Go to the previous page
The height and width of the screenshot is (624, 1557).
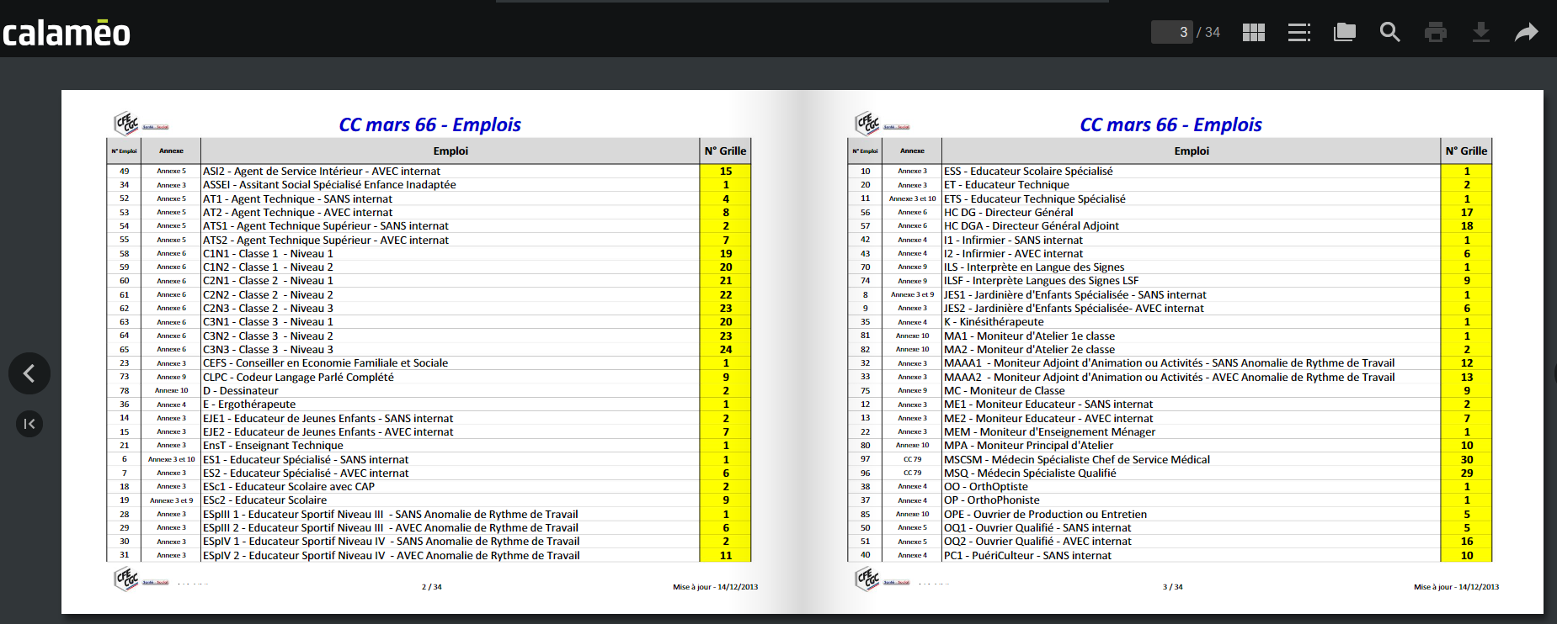tap(29, 373)
